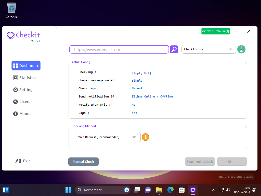
Task: Switch to the Statistics section
Action: click(27, 78)
